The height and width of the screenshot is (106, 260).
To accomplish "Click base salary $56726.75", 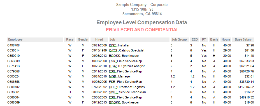I will tap(247, 71).
